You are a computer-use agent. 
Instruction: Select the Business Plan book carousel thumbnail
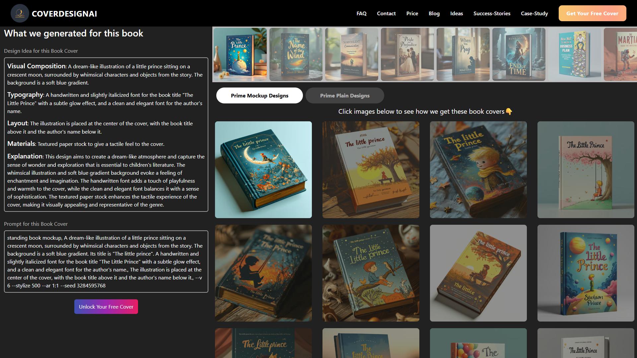(x=575, y=54)
